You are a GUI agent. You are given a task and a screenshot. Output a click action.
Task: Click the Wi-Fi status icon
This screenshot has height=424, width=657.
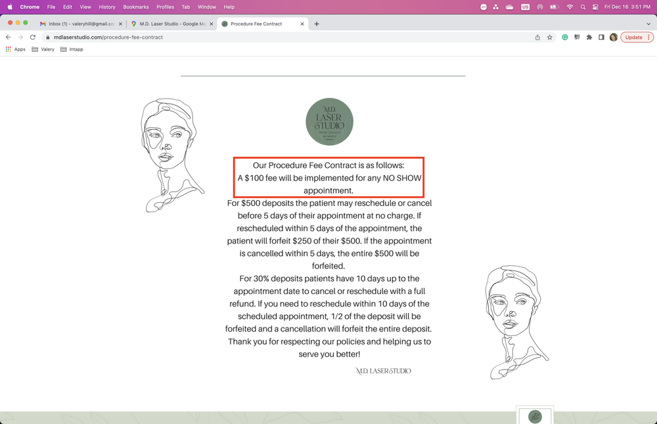570,7
